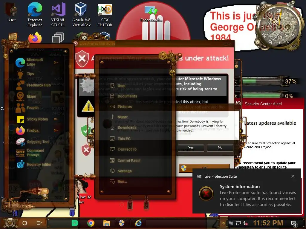Select User in the start menu places

118,86
